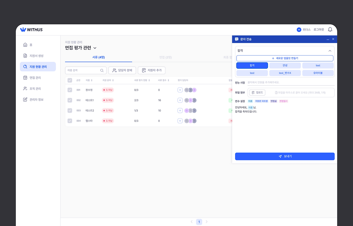Add an evaluator for 테스트1 with plus
353x226 pixels.
(x=180, y=100)
